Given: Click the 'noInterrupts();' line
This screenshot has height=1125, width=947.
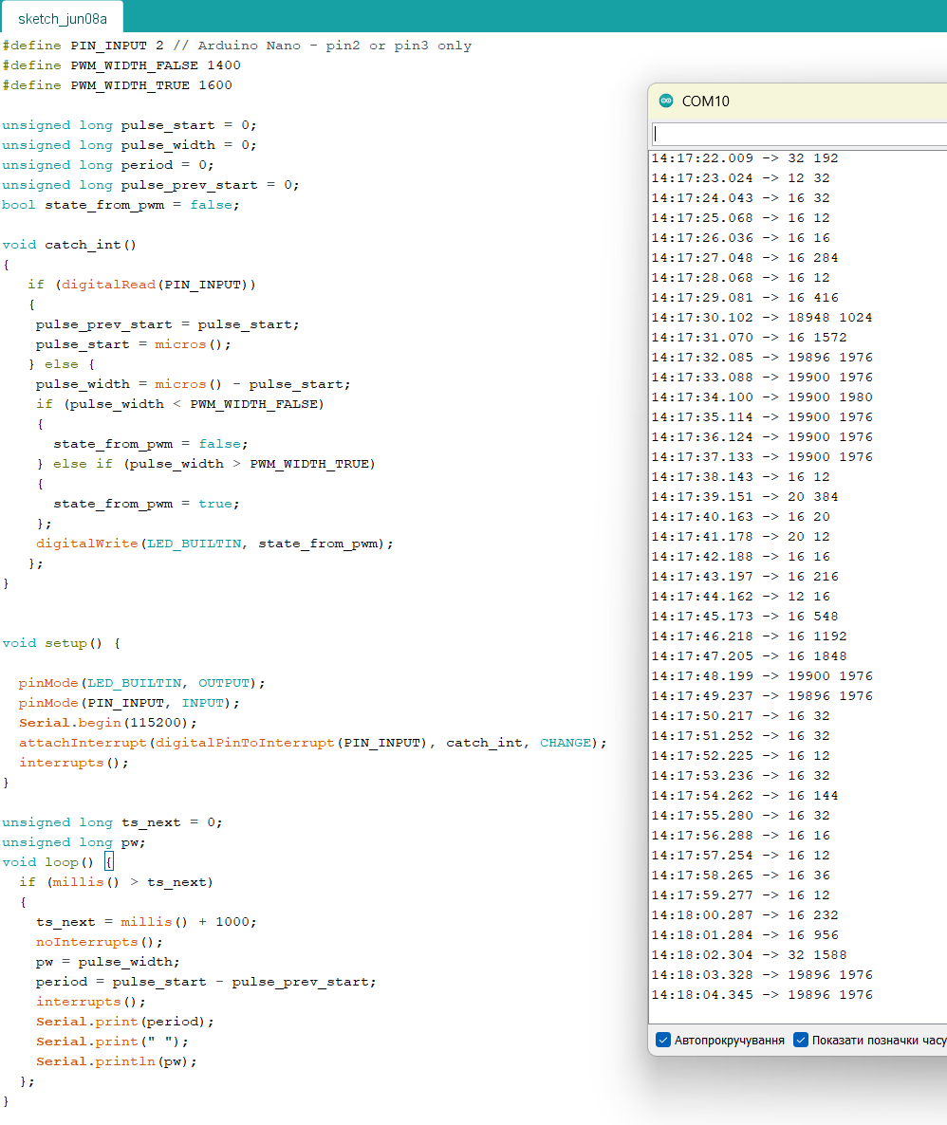Looking at the screenshot, I should [99, 941].
